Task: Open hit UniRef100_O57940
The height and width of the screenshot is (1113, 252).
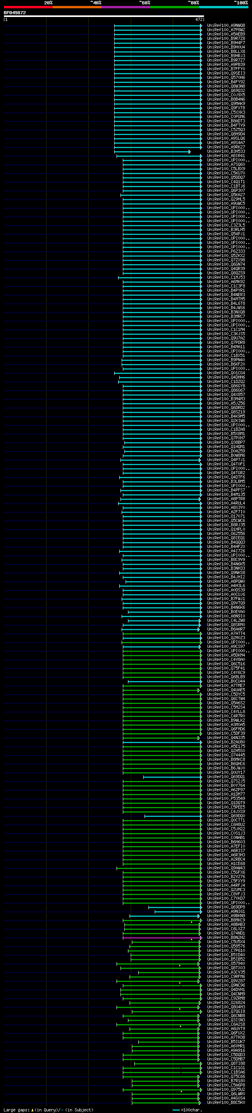Action: [x=226, y=963]
